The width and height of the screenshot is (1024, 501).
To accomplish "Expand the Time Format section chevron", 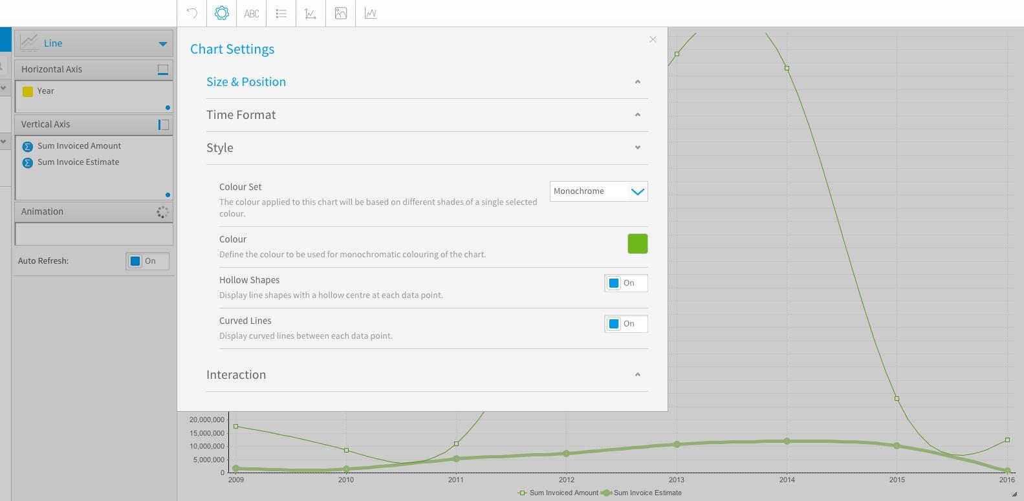I will click(x=637, y=114).
